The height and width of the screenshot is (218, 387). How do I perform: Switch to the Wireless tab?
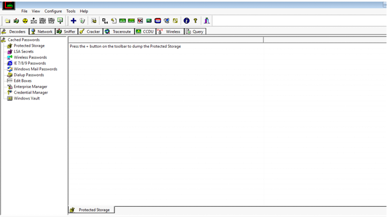click(x=170, y=32)
